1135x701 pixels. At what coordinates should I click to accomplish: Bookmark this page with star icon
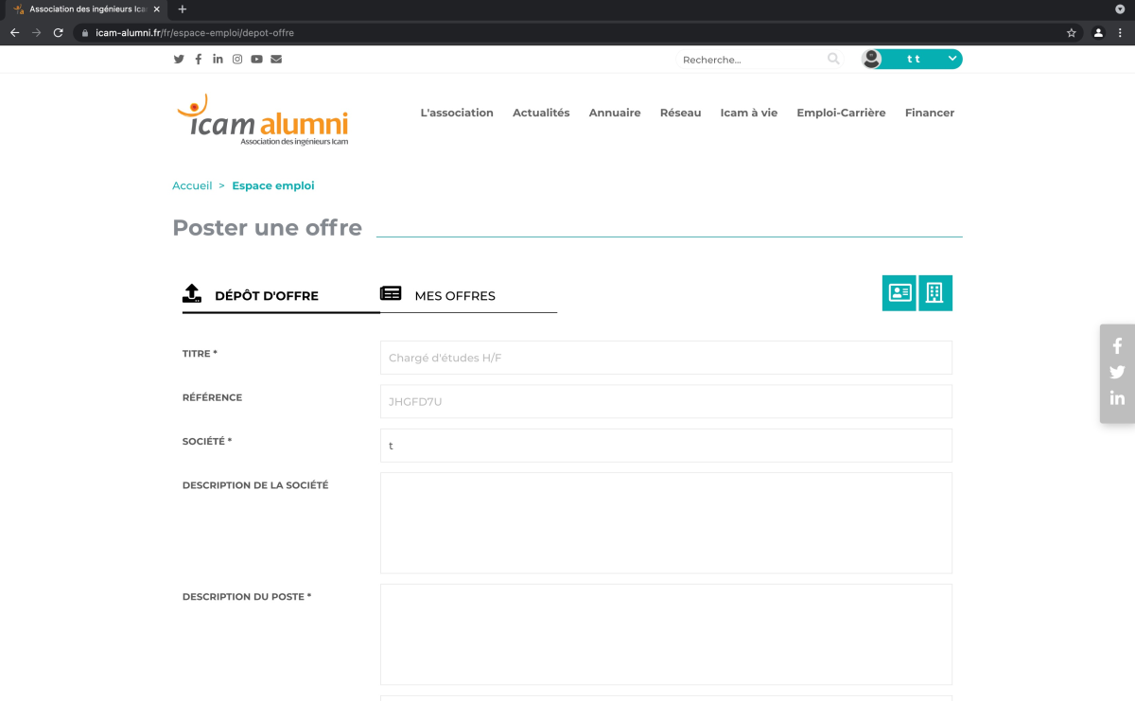[1071, 32]
